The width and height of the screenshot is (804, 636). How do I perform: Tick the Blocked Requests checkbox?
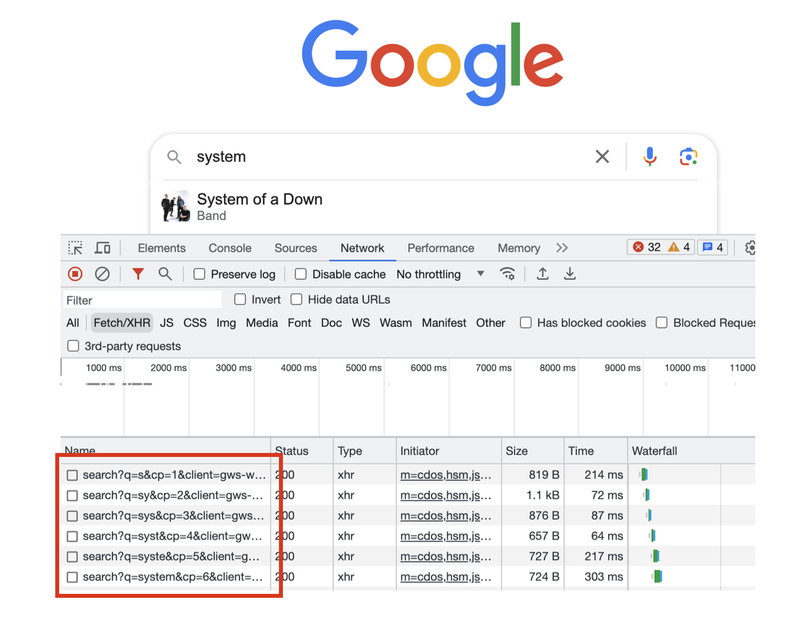[662, 323]
